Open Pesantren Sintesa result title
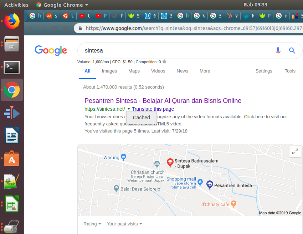303x234 pixels. (x=163, y=101)
